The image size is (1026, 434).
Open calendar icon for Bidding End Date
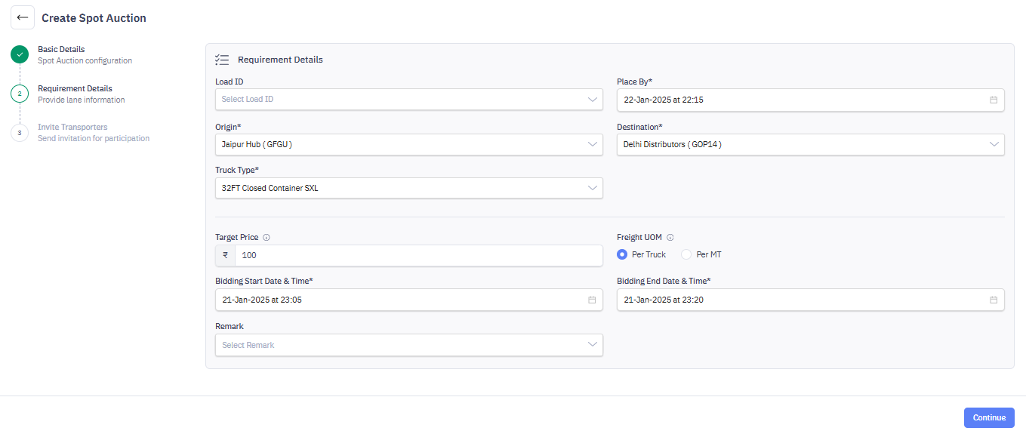994,300
